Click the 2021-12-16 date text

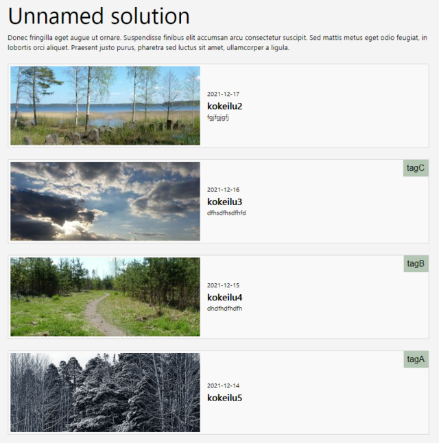click(224, 189)
